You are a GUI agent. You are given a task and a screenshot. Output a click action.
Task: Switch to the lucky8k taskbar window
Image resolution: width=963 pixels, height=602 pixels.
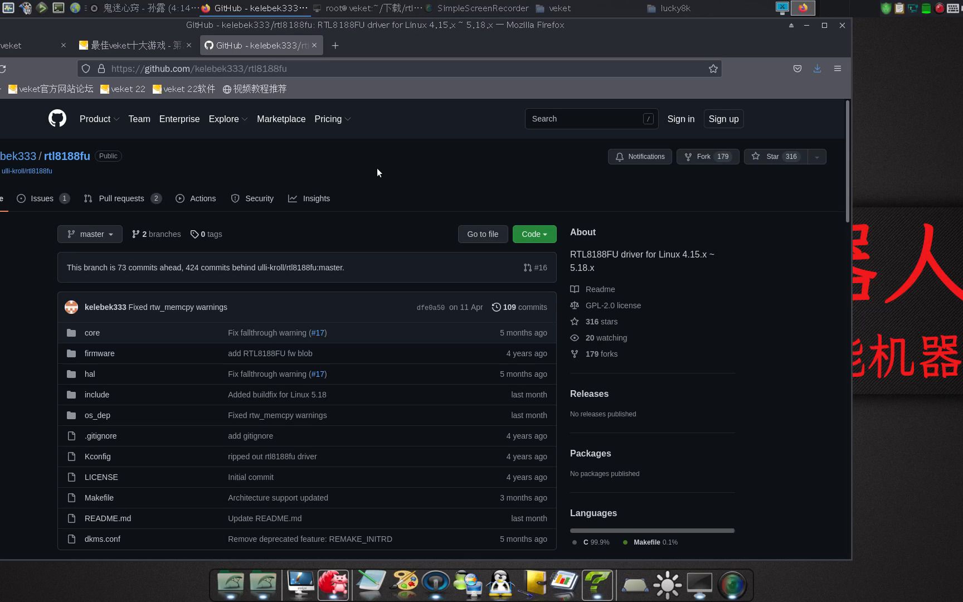[x=669, y=8]
